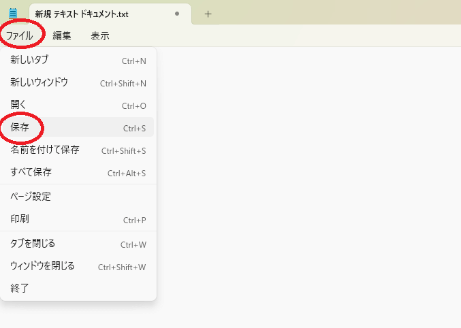Click the Notepad app icon in title bar

coord(13,13)
